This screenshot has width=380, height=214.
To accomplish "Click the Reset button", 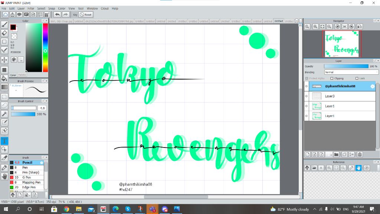I will 86,14.
